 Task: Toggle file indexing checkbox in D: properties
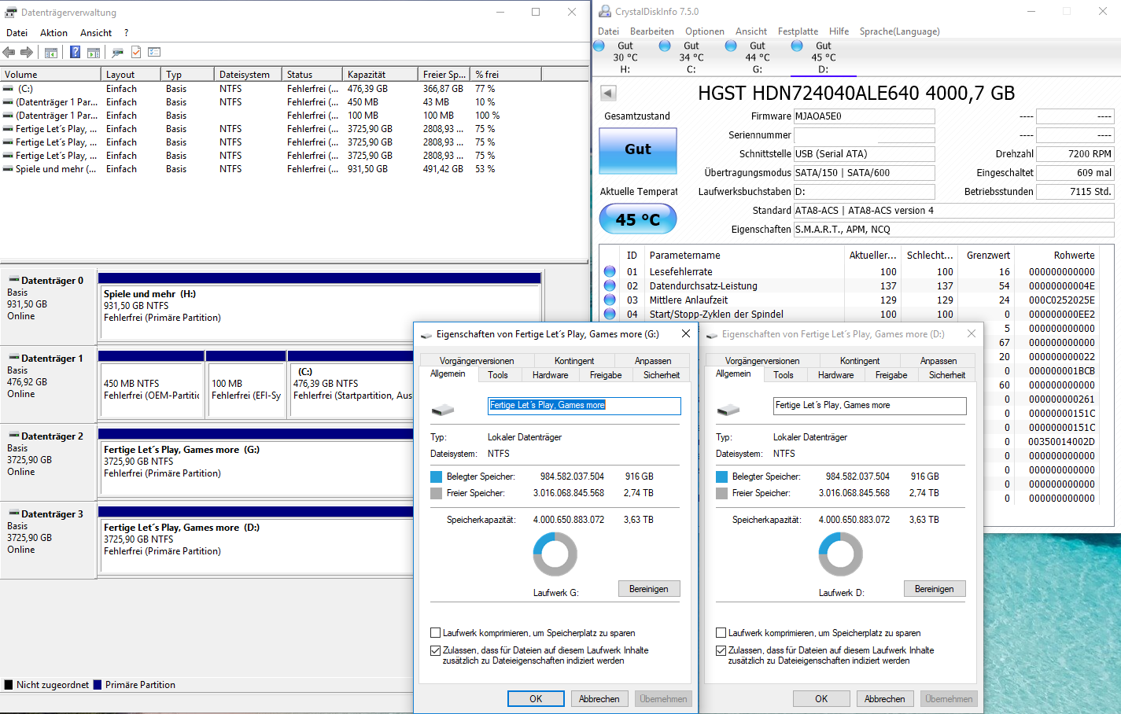(721, 650)
